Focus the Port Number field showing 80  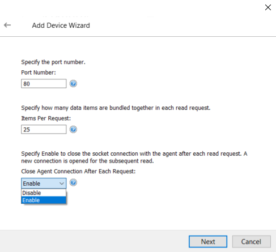pyautogui.click(x=44, y=84)
